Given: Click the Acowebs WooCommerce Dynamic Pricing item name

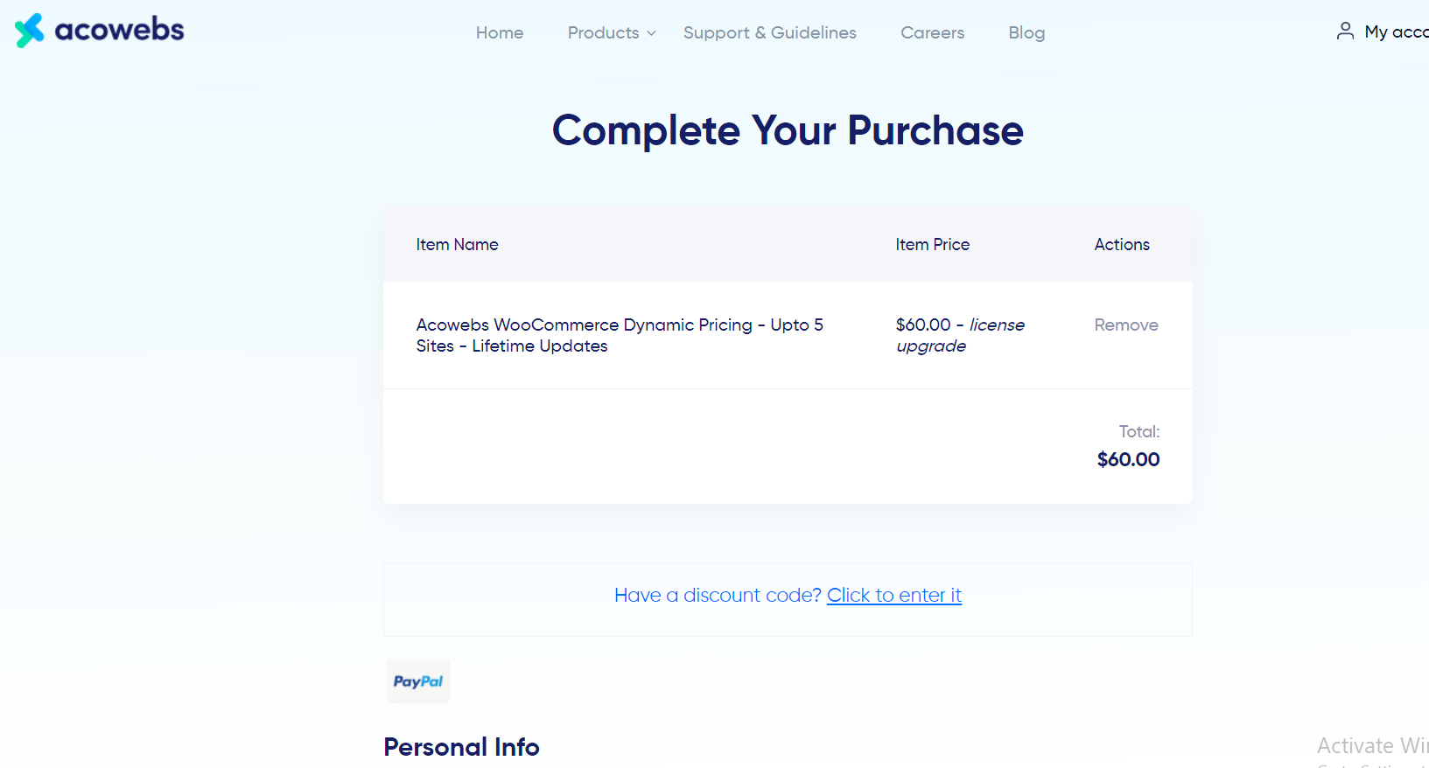Looking at the screenshot, I should [620, 335].
